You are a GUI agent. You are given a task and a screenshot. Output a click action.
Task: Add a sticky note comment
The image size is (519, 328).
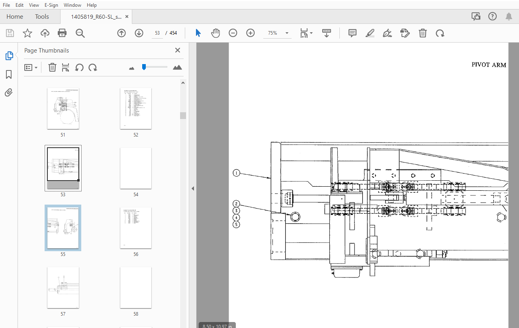click(x=353, y=33)
